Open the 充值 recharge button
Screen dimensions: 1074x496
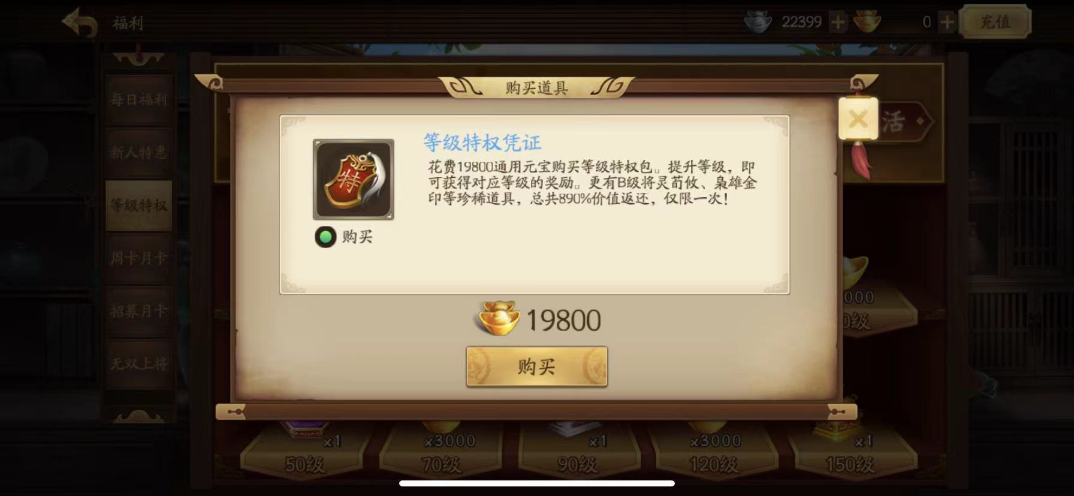995,23
